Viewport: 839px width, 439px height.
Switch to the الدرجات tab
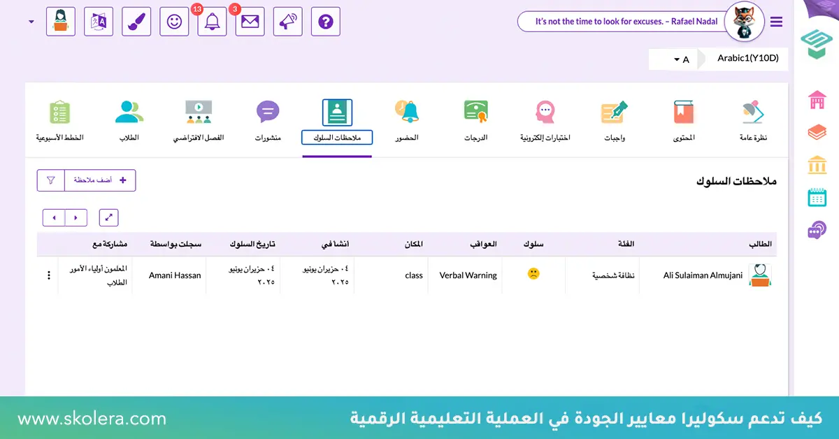pyautogui.click(x=475, y=120)
